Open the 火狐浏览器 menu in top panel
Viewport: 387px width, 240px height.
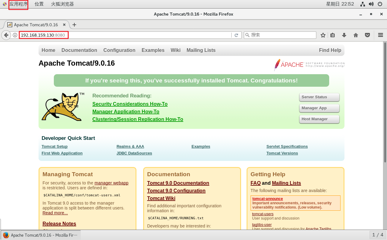click(x=62, y=4)
